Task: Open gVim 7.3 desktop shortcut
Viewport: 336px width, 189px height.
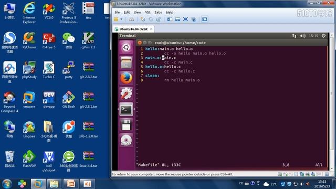Action: pyautogui.click(x=88, y=40)
